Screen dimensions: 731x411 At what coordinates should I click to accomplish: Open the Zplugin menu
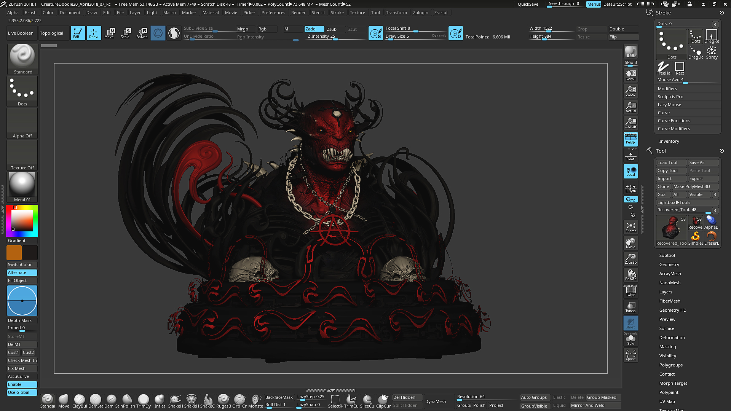[x=420, y=13]
